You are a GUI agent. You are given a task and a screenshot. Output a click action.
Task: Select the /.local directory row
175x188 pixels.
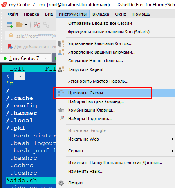click(x=31, y=121)
